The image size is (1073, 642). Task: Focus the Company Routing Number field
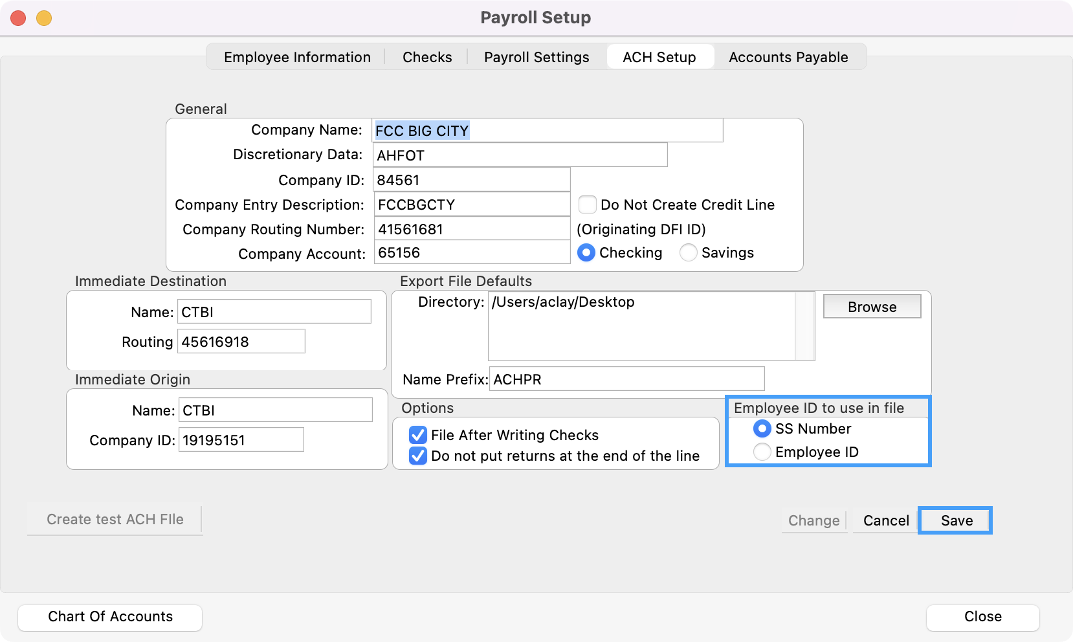click(472, 229)
